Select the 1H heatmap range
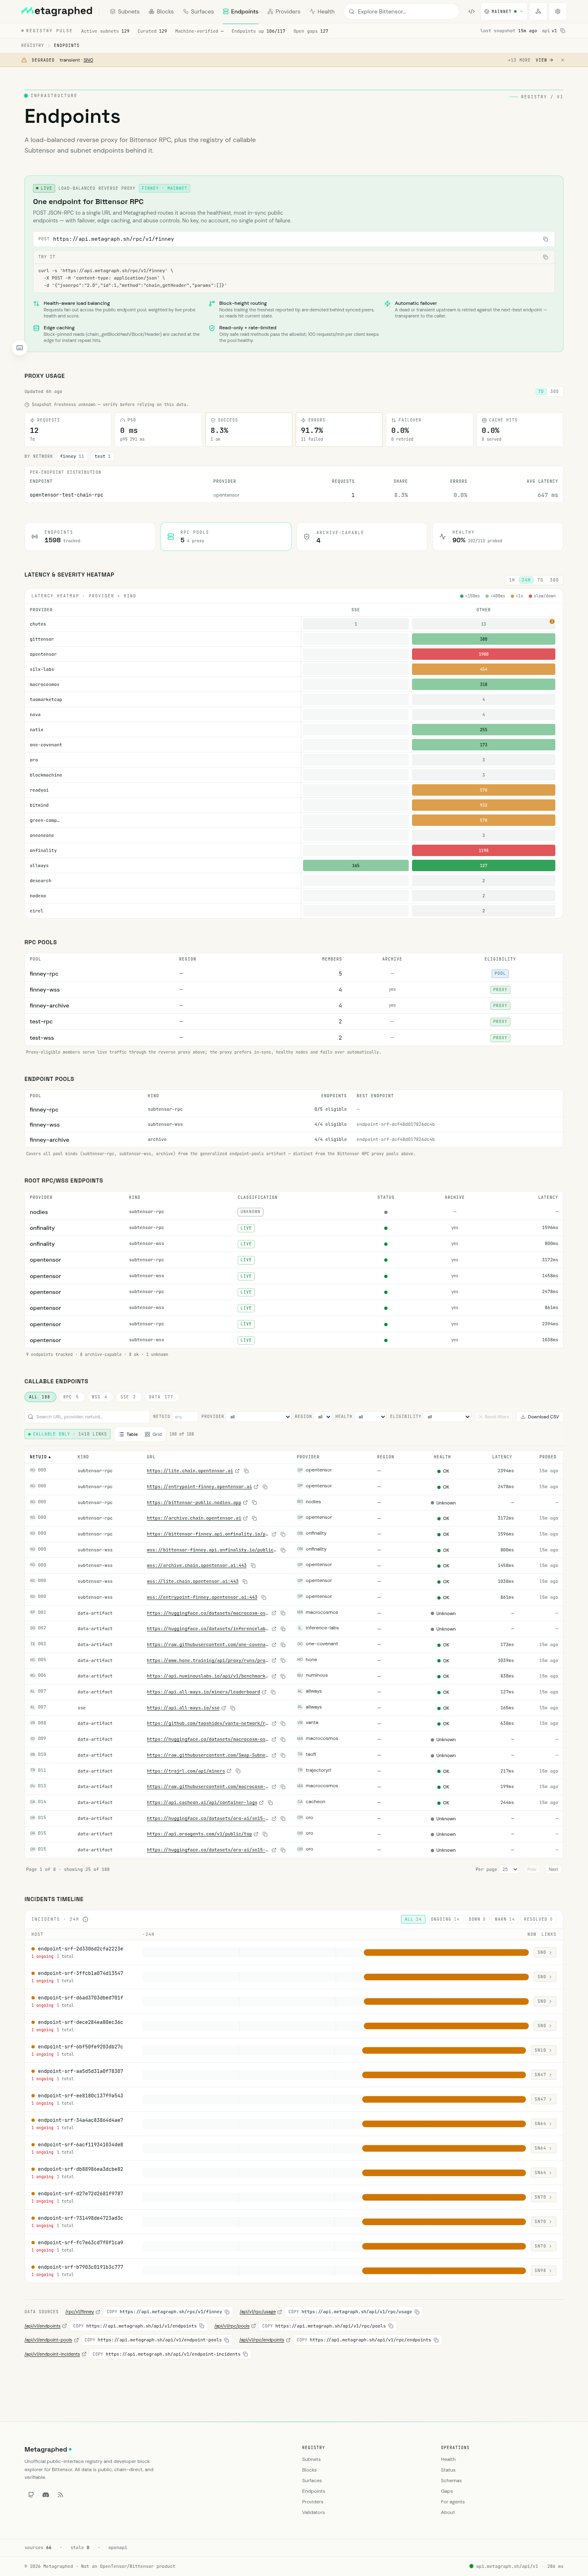The width and height of the screenshot is (588, 2576). click(512, 580)
